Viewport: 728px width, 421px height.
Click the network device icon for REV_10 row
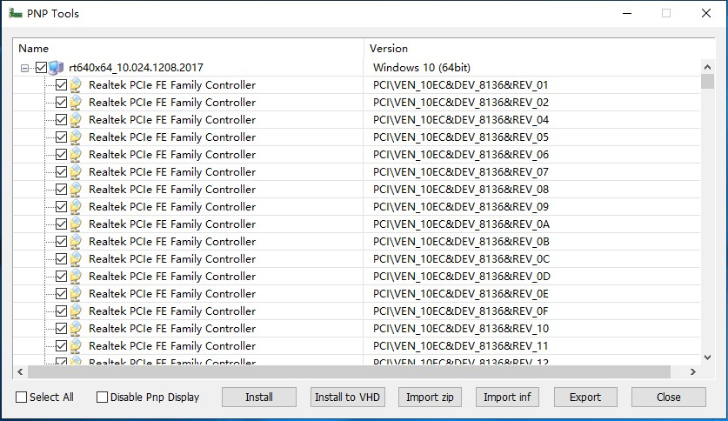point(77,329)
